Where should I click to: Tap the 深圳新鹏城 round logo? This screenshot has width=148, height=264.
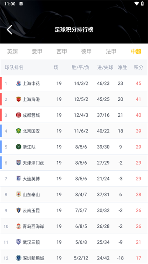[x=18, y=258]
